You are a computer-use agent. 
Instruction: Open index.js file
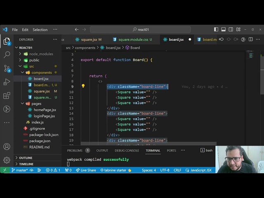(38, 122)
